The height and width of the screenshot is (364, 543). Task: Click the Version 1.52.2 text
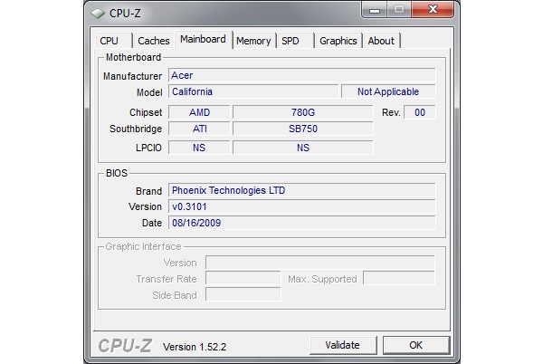click(x=195, y=347)
